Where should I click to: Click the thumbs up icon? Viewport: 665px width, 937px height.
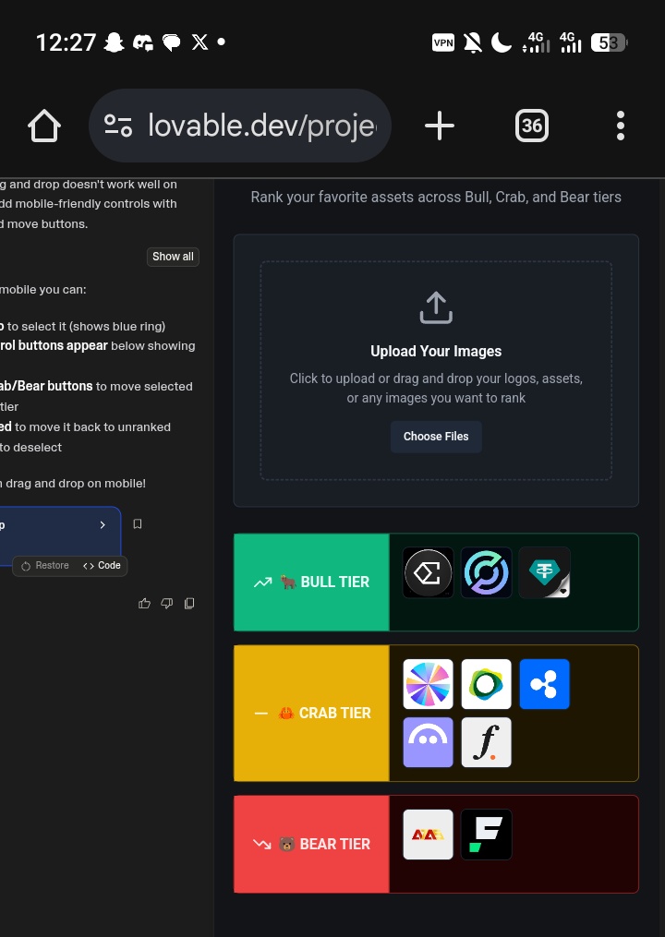(x=144, y=604)
